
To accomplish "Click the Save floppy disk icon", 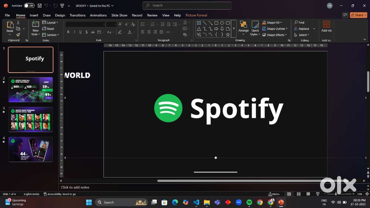I will [x=40, y=6].
